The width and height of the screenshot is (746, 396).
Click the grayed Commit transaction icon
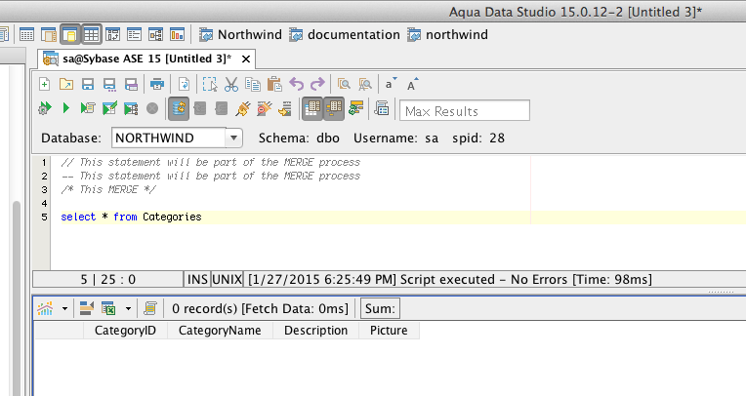click(x=200, y=108)
